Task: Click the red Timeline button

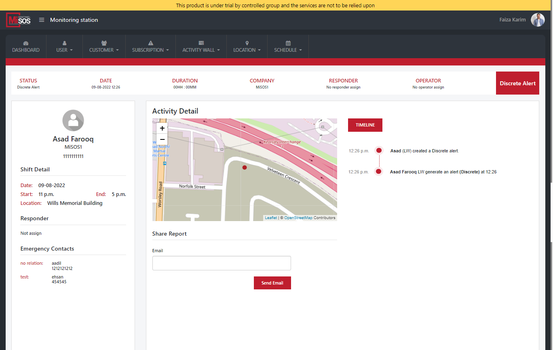Action: click(365, 125)
